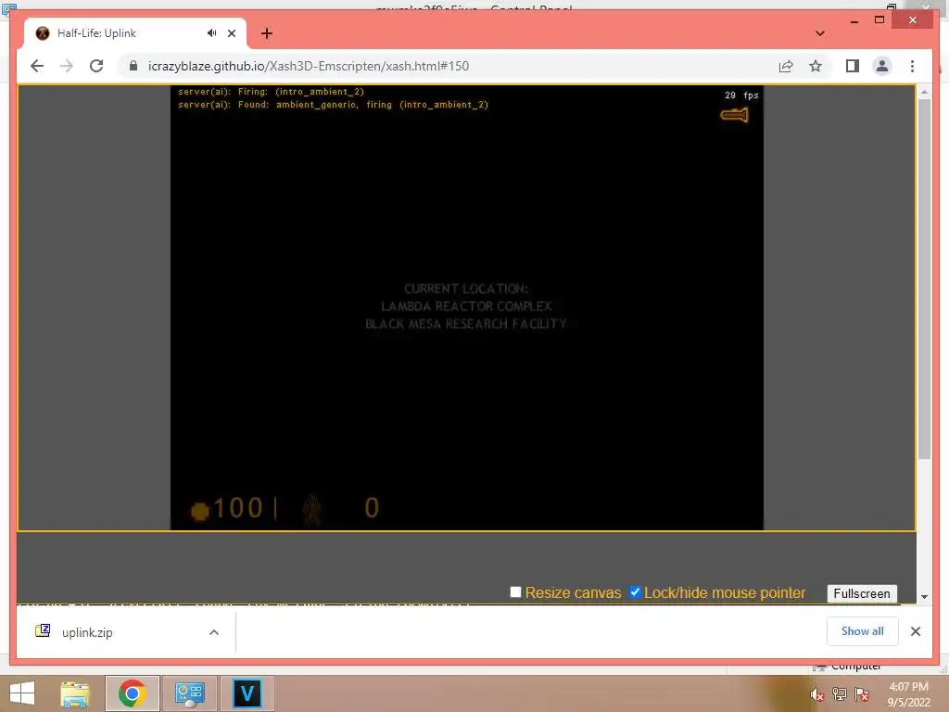Screen dimensions: 949x712
Task: Click the 'LAMBDA REACTOR COMPLEX' game text
Action: pos(466,306)
